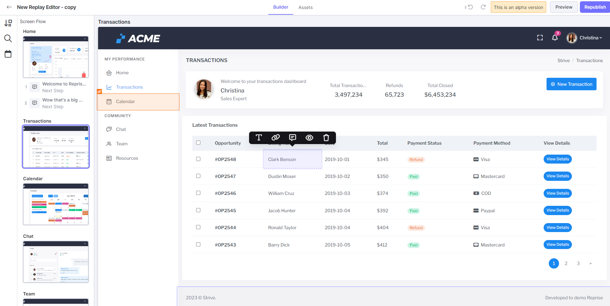Check the box for transaction #OP2547
610x306 pixels.
[x=198, y=176]
